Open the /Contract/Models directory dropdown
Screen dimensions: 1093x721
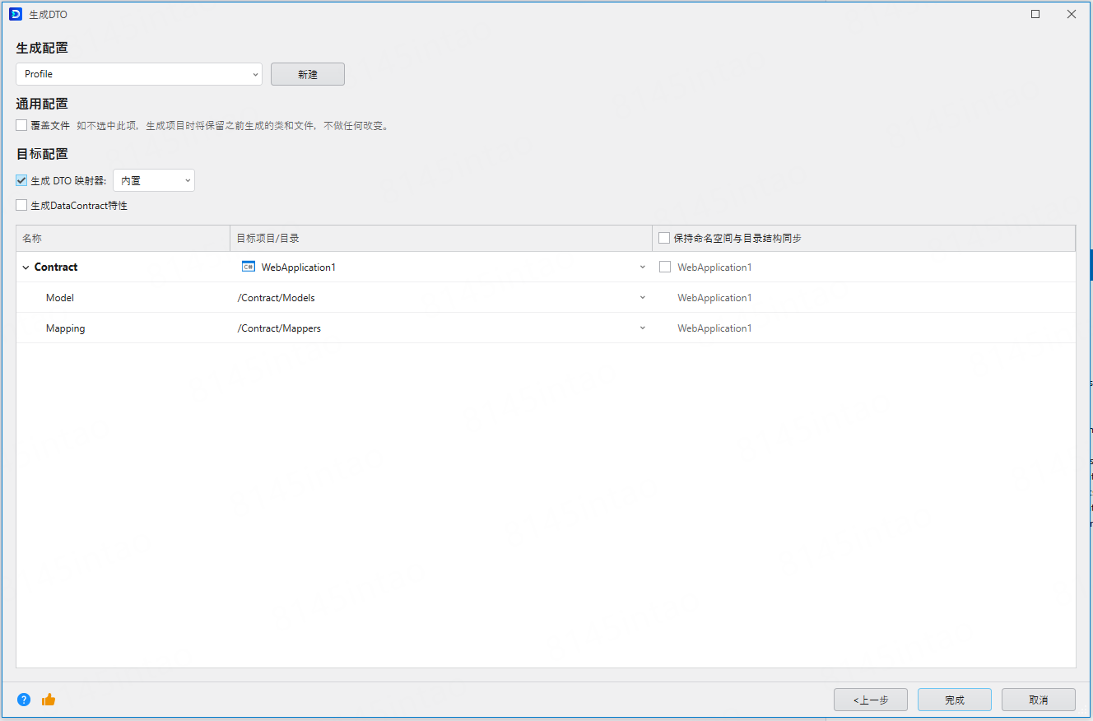(642, 298)
